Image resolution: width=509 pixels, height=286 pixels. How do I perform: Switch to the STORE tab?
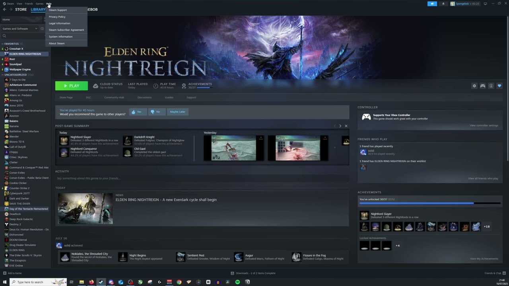21,10
